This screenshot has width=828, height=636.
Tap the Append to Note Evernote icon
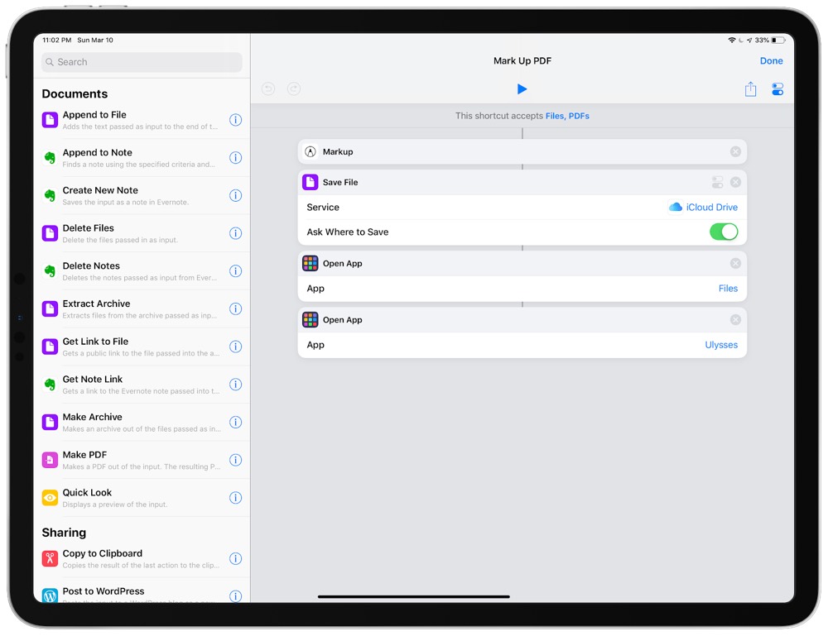(51, 158)
